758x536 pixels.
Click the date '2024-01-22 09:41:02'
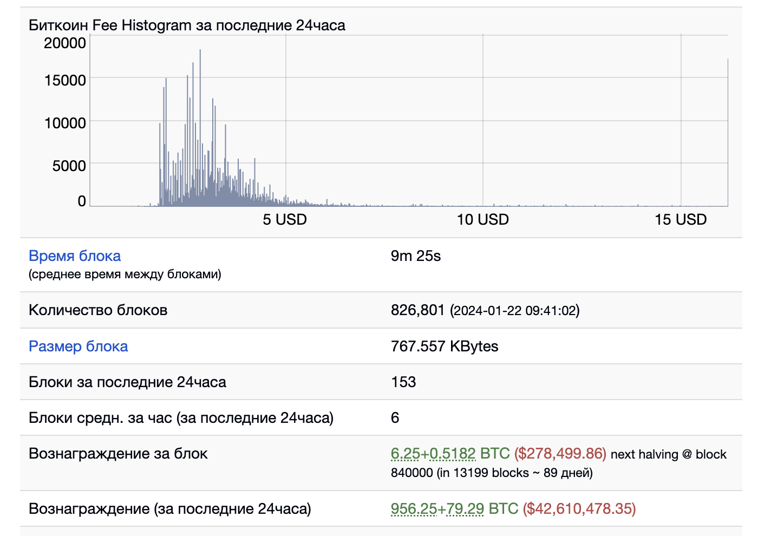point(515,311)
